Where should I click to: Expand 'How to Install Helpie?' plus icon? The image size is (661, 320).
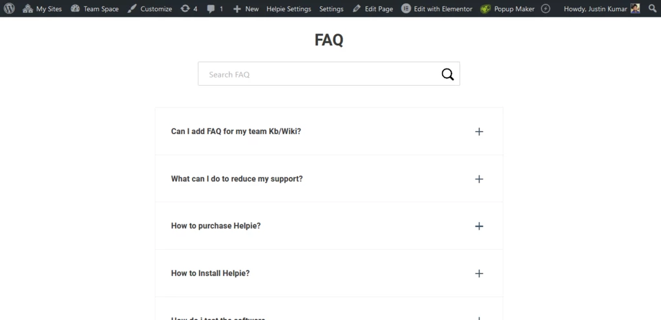pos(479,274)
